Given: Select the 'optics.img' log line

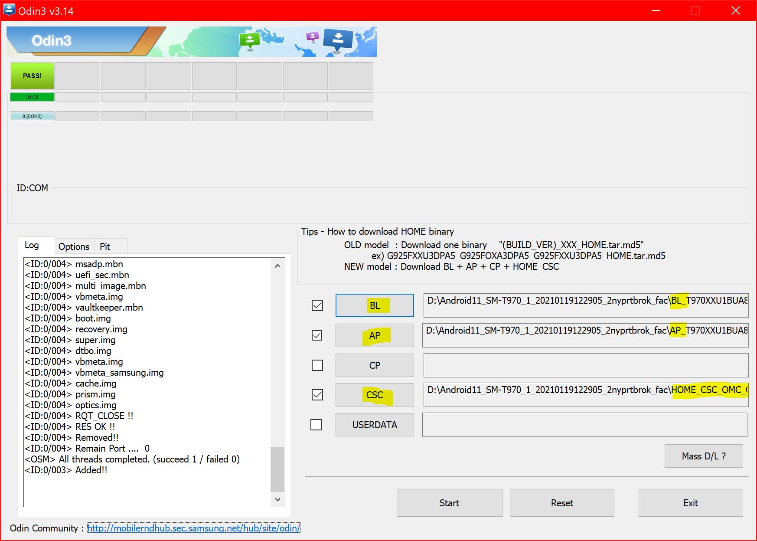Looking at the screenshot, I should 71,405.
